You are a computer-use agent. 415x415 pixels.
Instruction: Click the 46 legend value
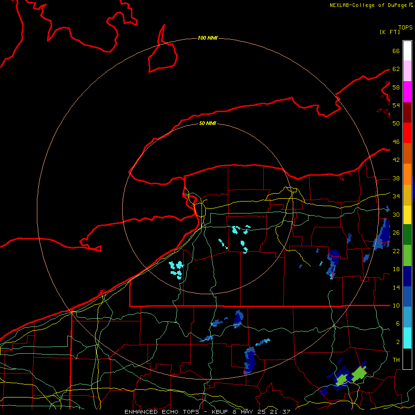pyautogui.click(x=396, y=142)
